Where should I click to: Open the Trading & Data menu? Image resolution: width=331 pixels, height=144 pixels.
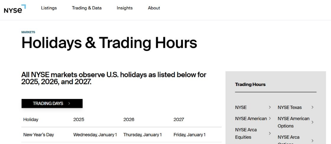point(87,8)
